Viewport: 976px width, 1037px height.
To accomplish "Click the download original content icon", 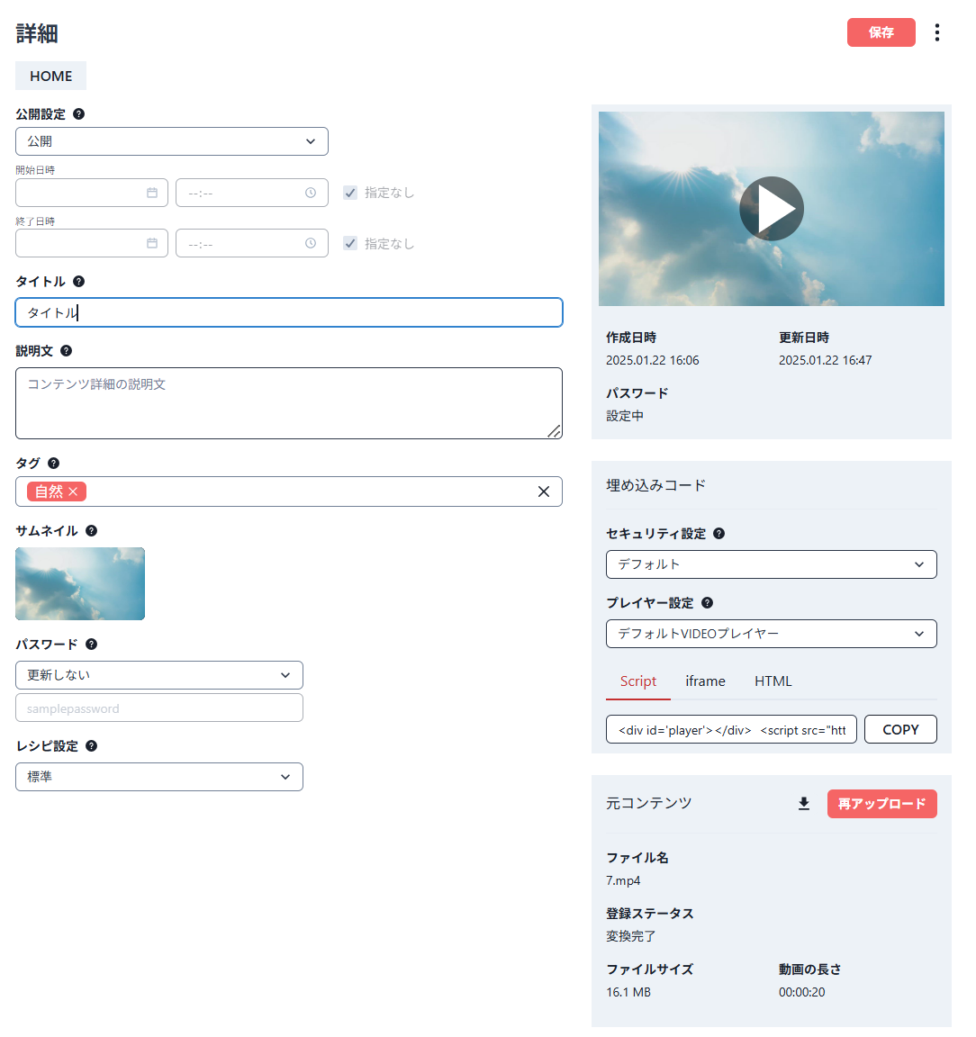I will click(x=804, y=804).
